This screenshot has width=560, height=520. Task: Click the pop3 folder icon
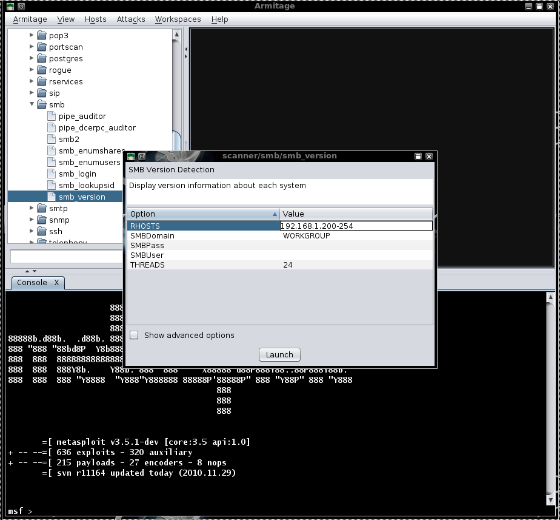42,35
